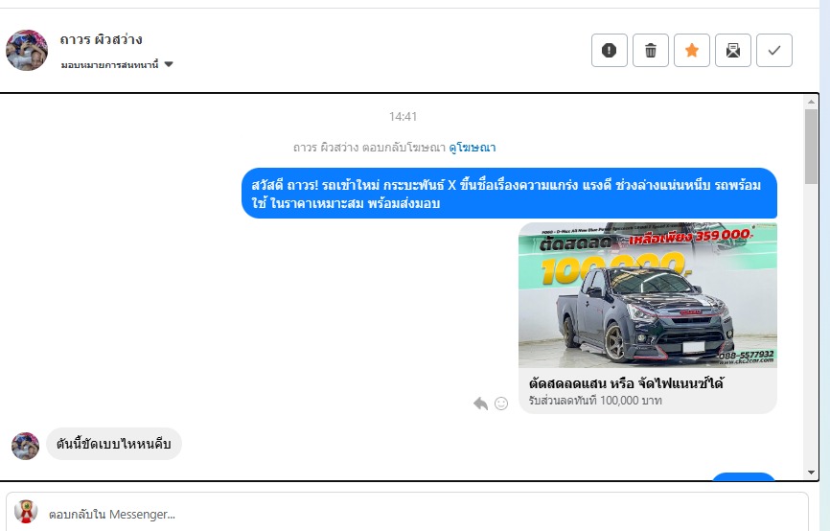Mark conversation unread with envelope icon

pos(733,51)
